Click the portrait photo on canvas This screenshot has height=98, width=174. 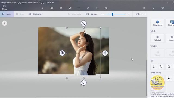(74, 51)
